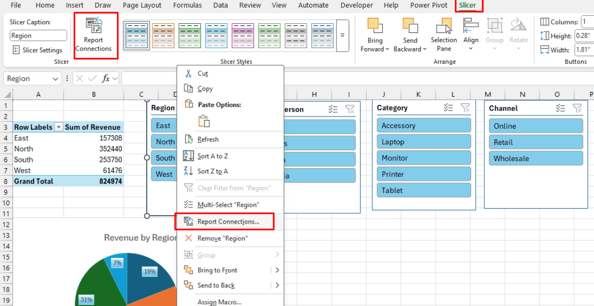The height and width of the screenshot is (306, 594).
Task: Open the Align menu
Action: coord(471,35)
